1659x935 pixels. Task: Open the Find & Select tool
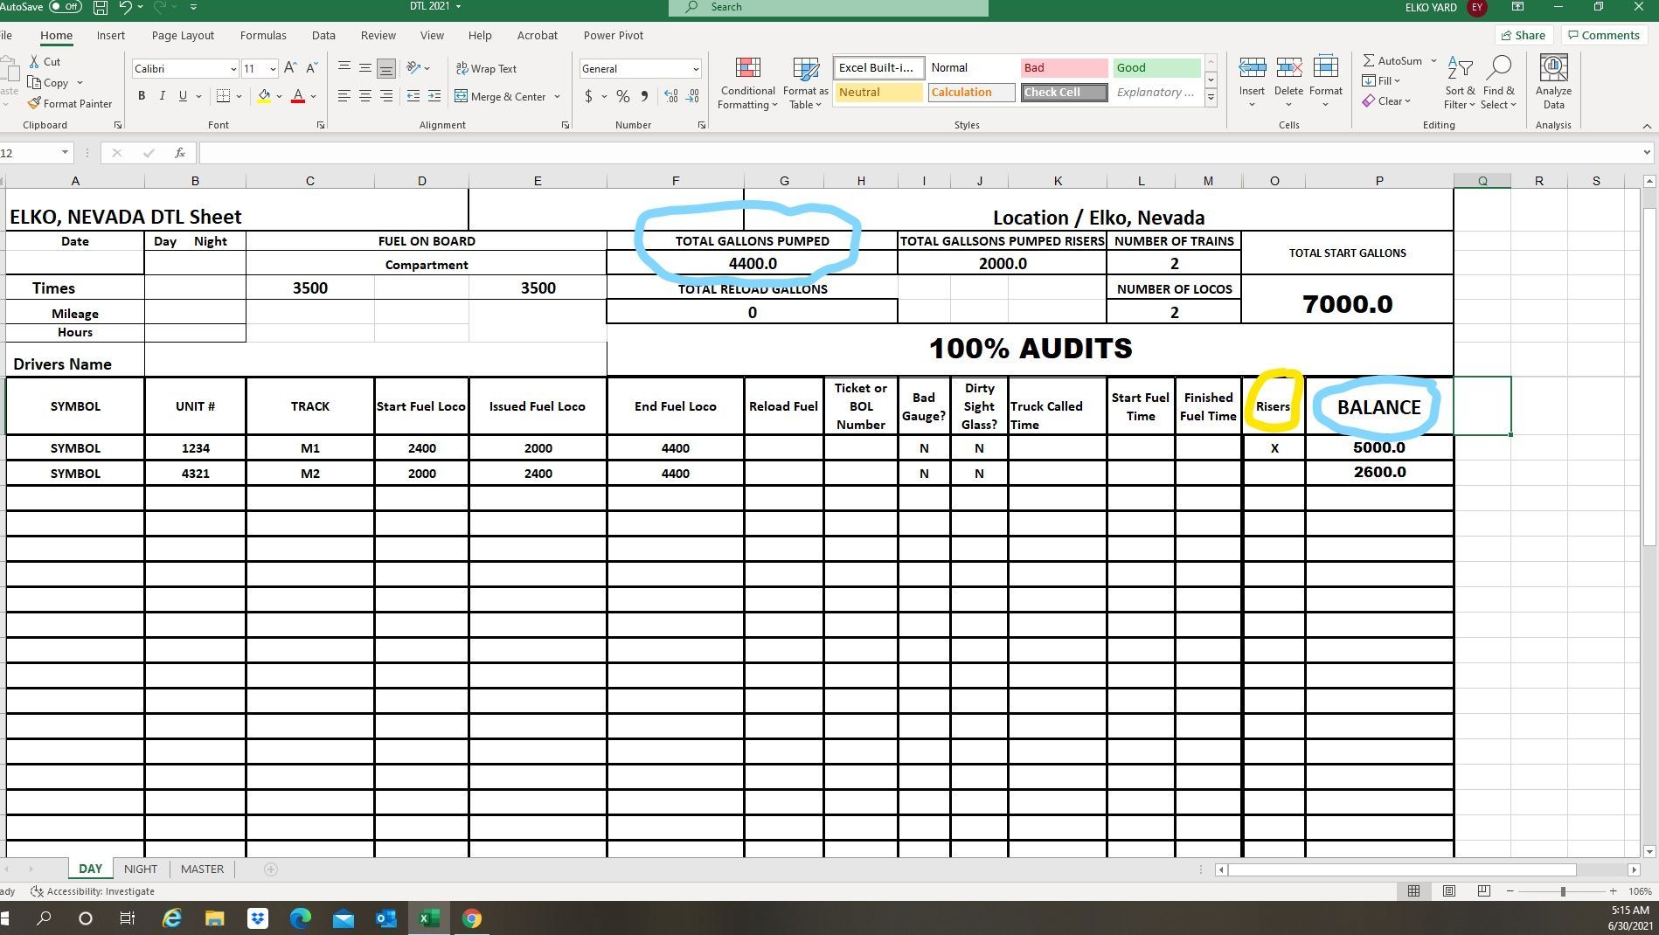click(1499, 83)
